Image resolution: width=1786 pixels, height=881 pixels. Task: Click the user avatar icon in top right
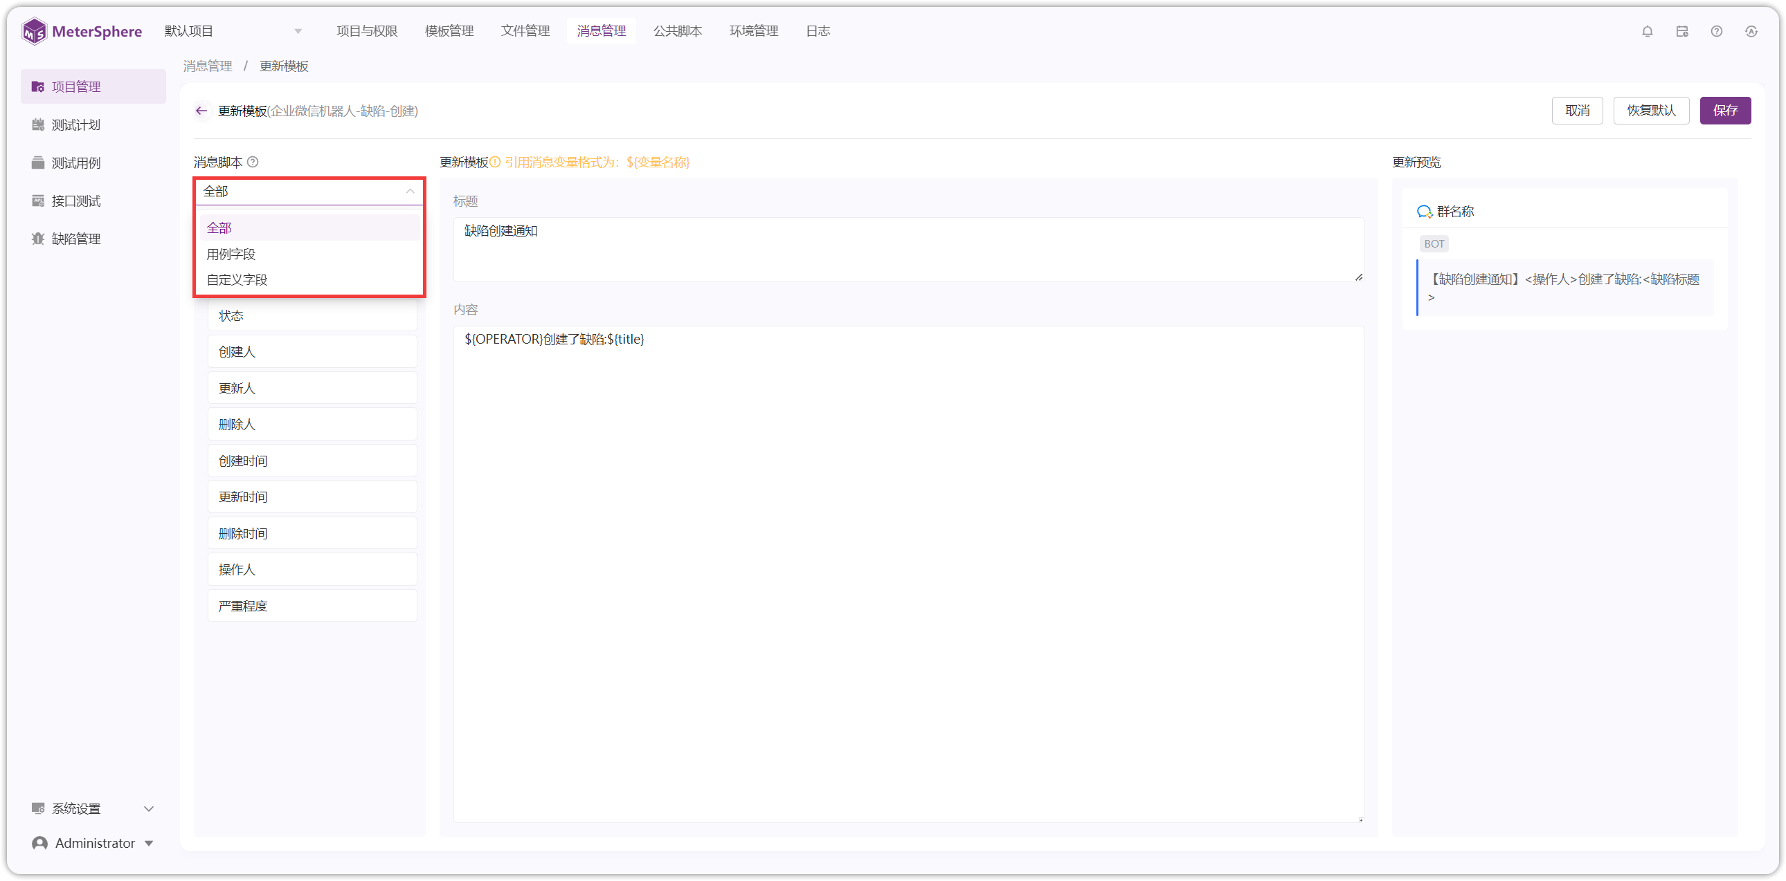(1751, 31)
